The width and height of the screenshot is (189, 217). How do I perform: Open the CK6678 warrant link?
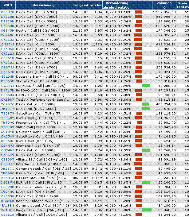pyautogui.click(x=7, y=72)
